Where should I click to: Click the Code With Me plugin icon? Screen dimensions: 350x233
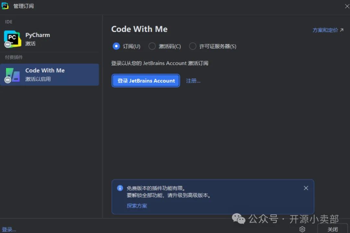pyautogui.click(x=12, y=75)
